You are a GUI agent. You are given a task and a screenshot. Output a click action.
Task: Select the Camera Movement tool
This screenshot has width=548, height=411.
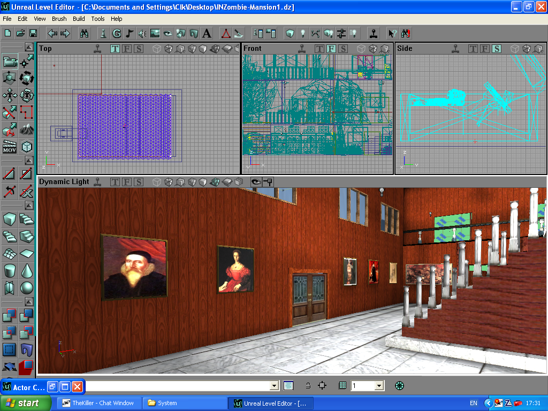(10, 62)
